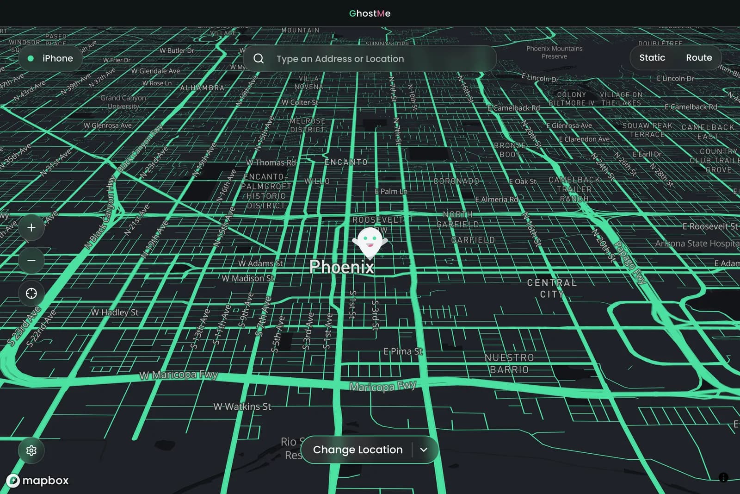
Task: Switch to Static mode
Action: click(x=652, y=57)
